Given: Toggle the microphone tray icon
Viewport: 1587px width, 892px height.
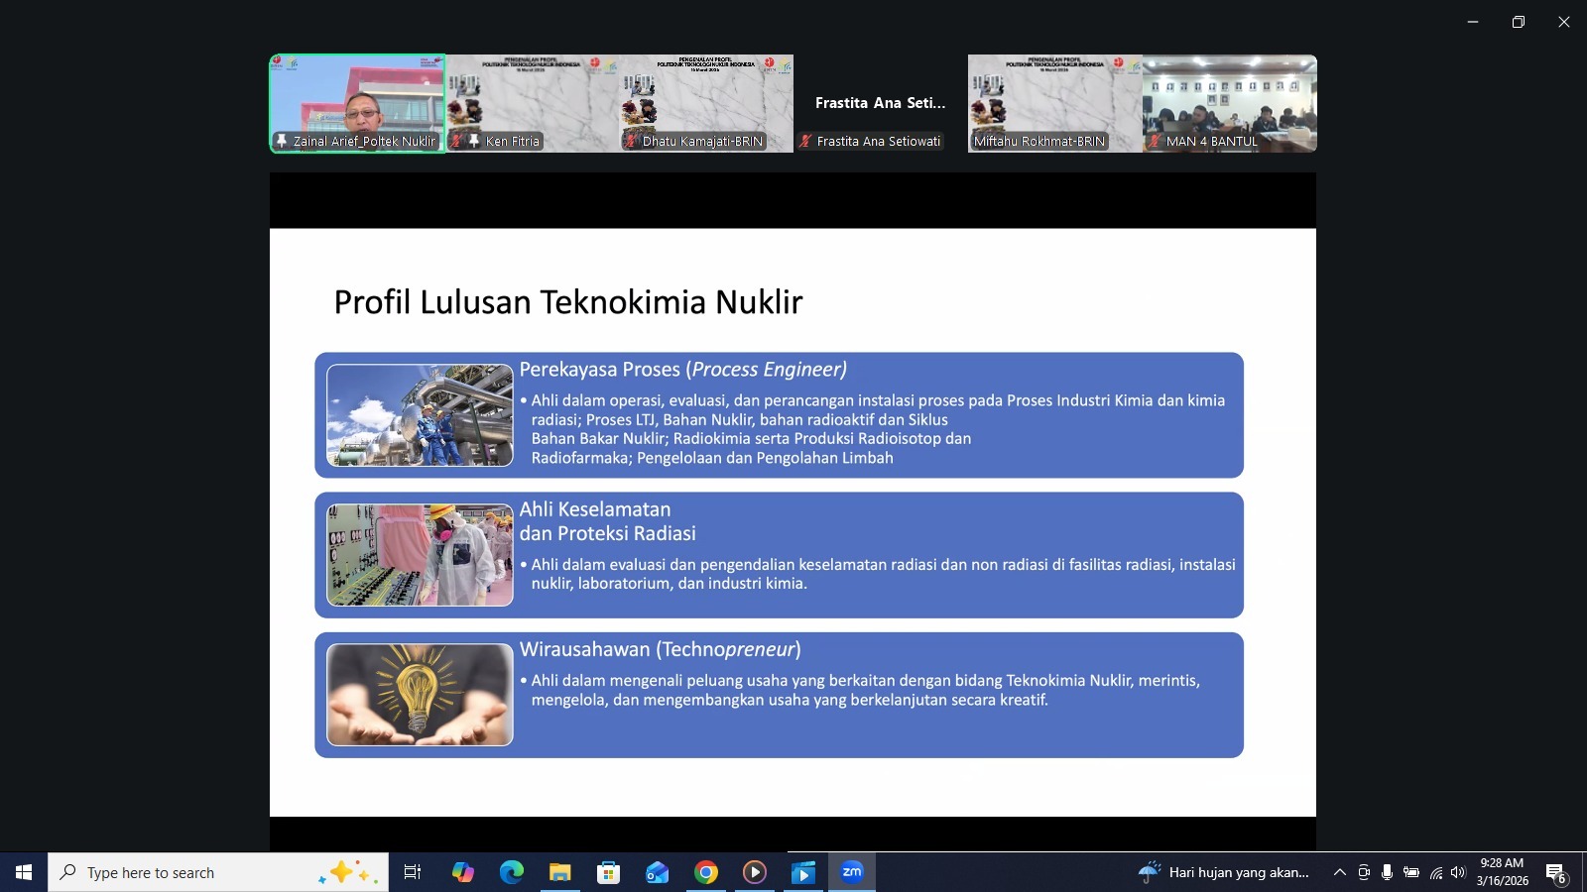Looking at the screenshot, I should 1387,872.
